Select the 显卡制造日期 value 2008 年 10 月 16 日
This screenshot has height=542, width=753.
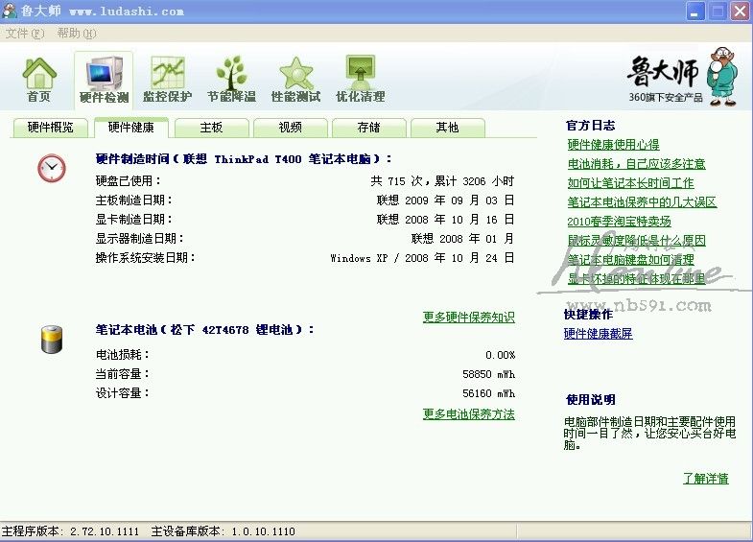coord(445,220)
